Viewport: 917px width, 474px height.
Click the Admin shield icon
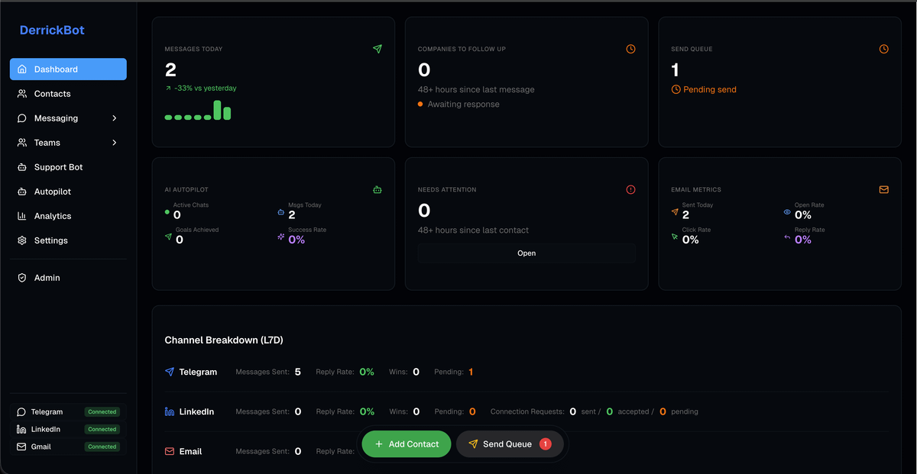point(22,278)
